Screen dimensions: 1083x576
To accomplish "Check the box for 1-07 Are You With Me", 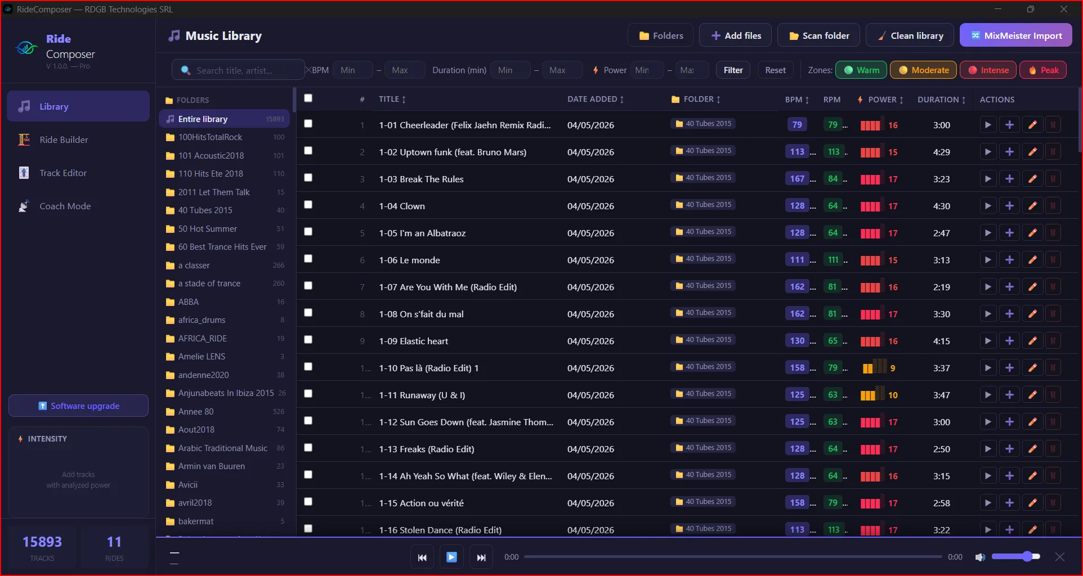I will (x=308, y=285).
